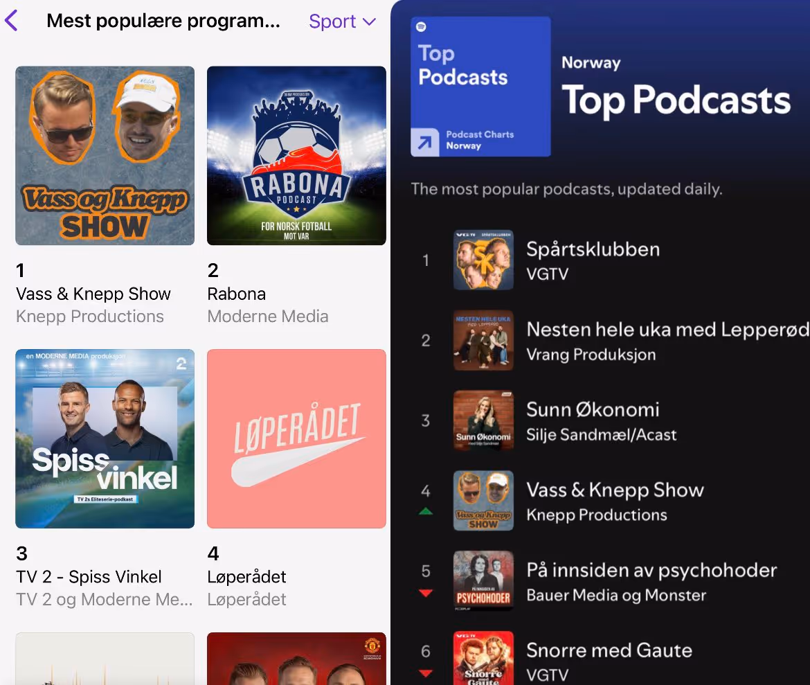The width and height of the screenshot is (810, 685).
Task: Click the Top Podcasts Norway chart cover
Action: [x=480, y=87]
